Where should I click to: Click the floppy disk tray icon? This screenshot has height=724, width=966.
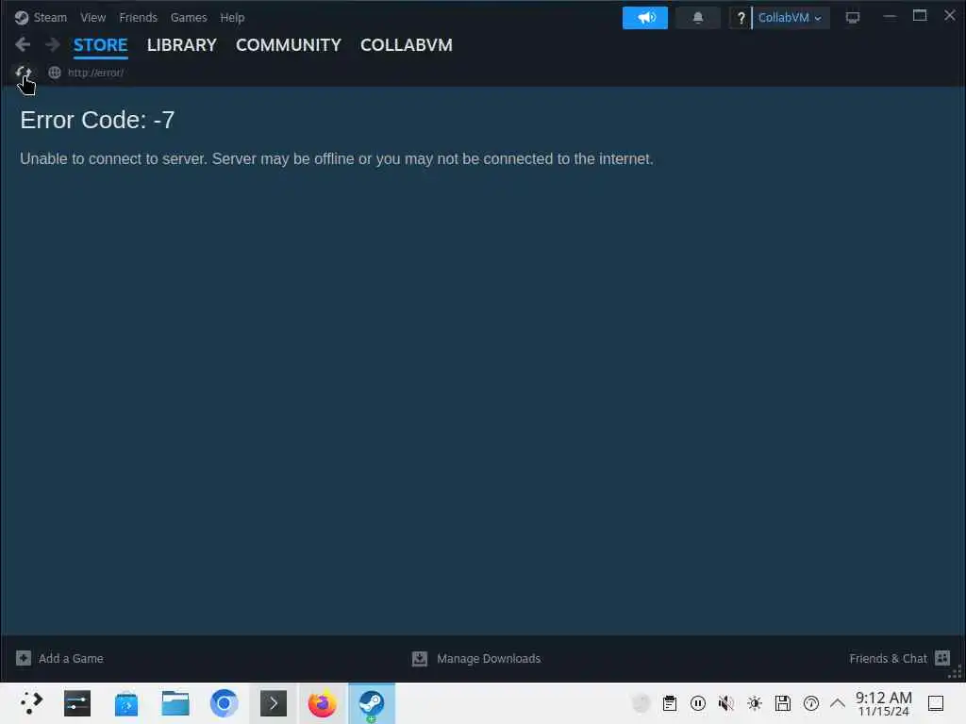click(x=783, y=703)
